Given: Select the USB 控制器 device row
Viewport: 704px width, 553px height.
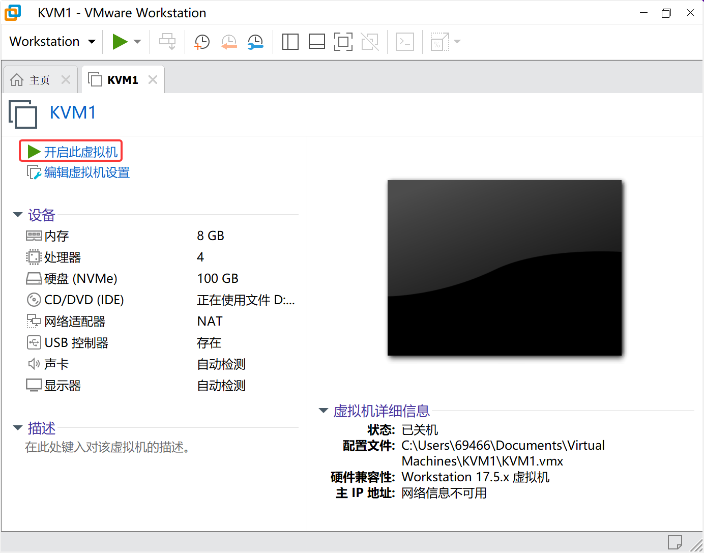Looking at the screenshot, I should 162,343.
